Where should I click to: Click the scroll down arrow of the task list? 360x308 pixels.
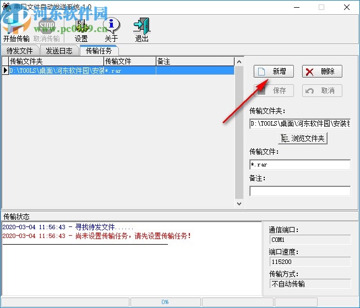point(239,204)
